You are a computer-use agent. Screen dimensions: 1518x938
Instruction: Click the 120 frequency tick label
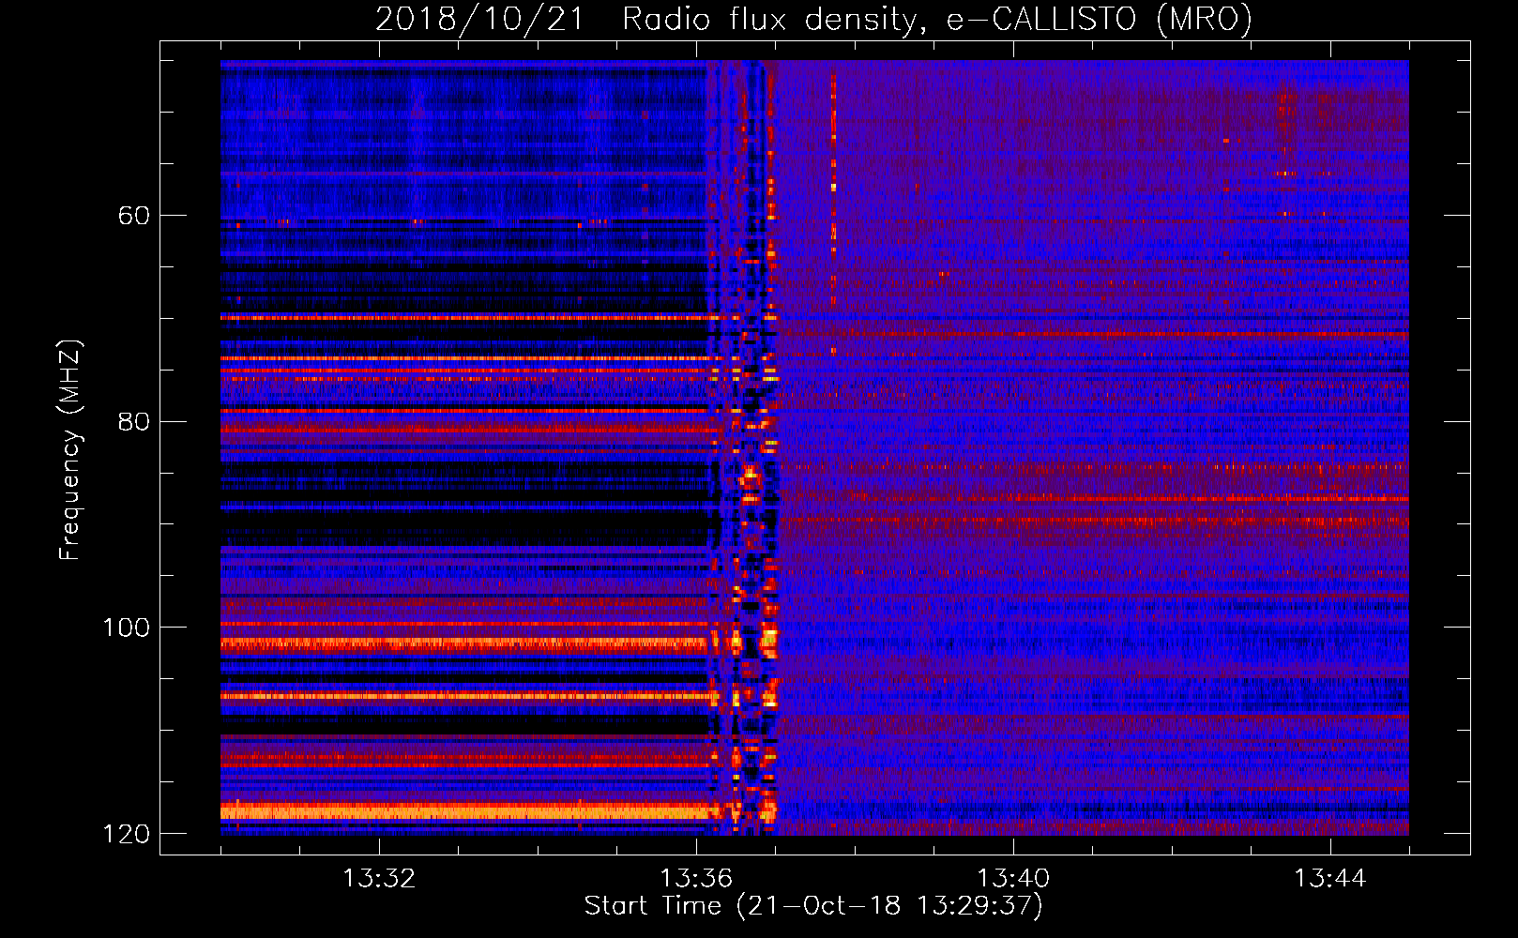(x=126, y=834)
